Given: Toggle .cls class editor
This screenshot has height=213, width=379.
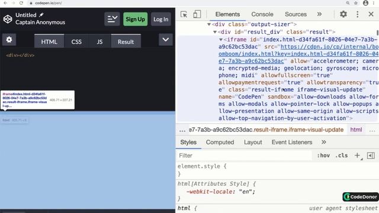Looking at the screenshot, I should point(341,156).
